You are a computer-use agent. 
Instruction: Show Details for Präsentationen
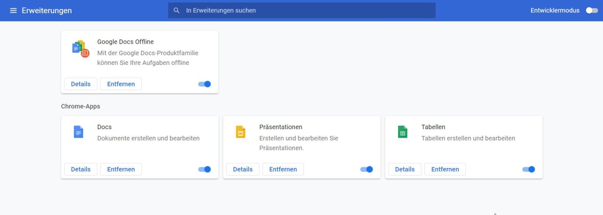(243, 169)
